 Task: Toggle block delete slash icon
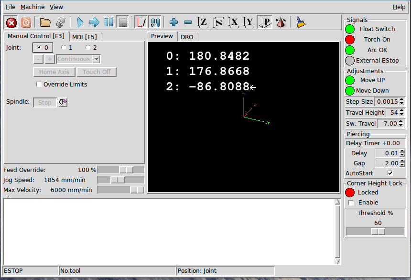(141, 22)
